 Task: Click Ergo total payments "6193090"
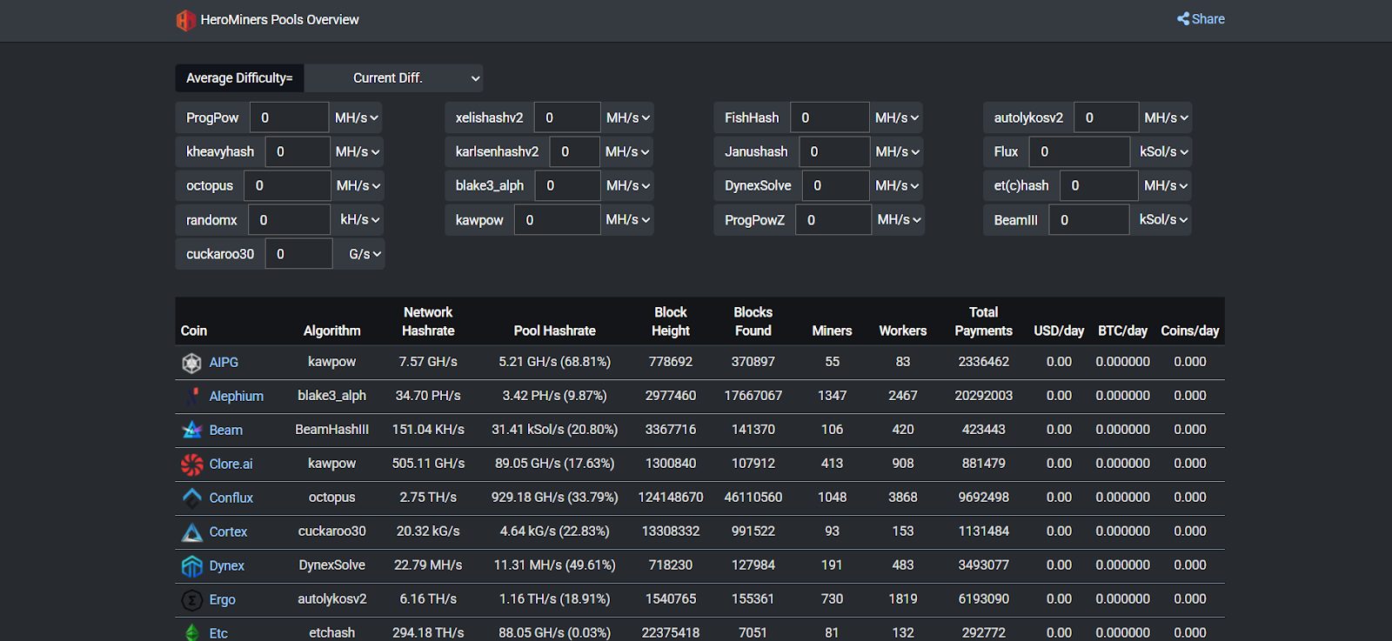pos(983,599)
